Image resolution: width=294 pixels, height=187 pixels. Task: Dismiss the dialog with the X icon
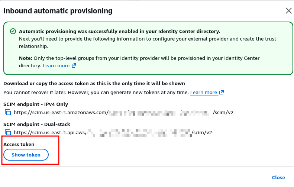coord(288,11)
